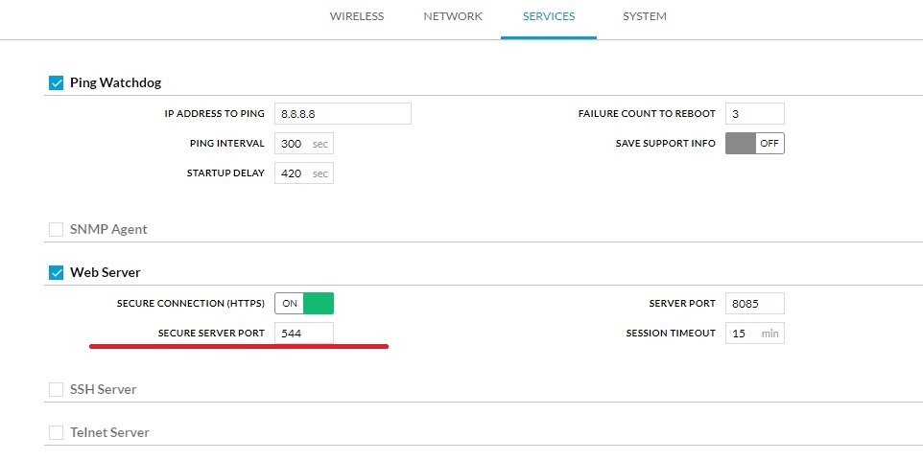The width and height of the screenshot is (923, 461).
Task: Click the Failure Count to Reboot field
Action: [x=754, y=114]
